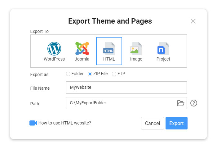217x149 pixels.
Task: Select the HTML export option
Action: (x=109, y=51)
